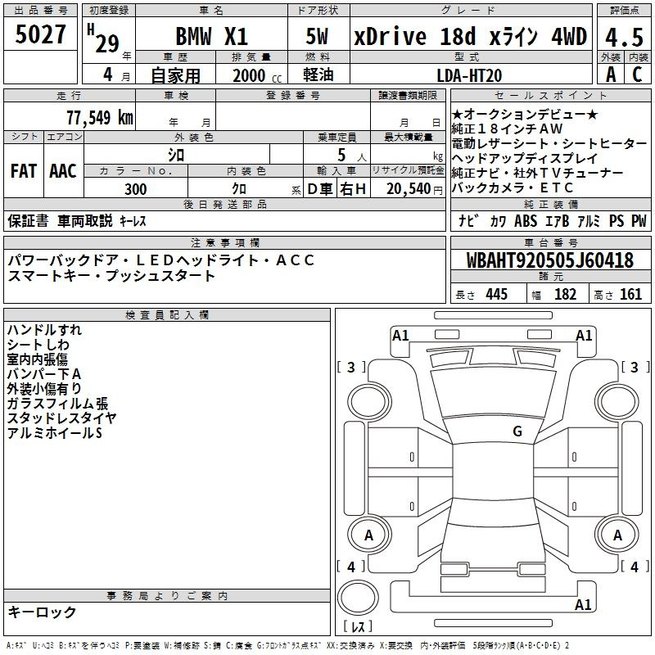Click model code LDA-HT20

coord(469,75)
